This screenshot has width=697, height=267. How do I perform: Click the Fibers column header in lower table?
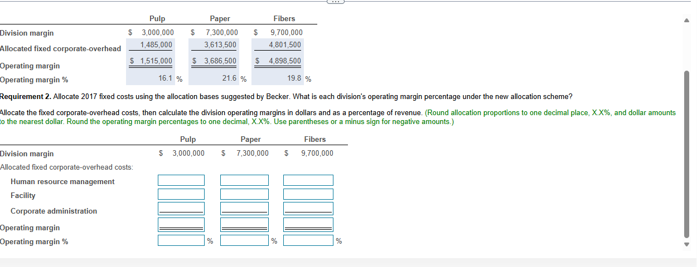click(x=315, y=139)
